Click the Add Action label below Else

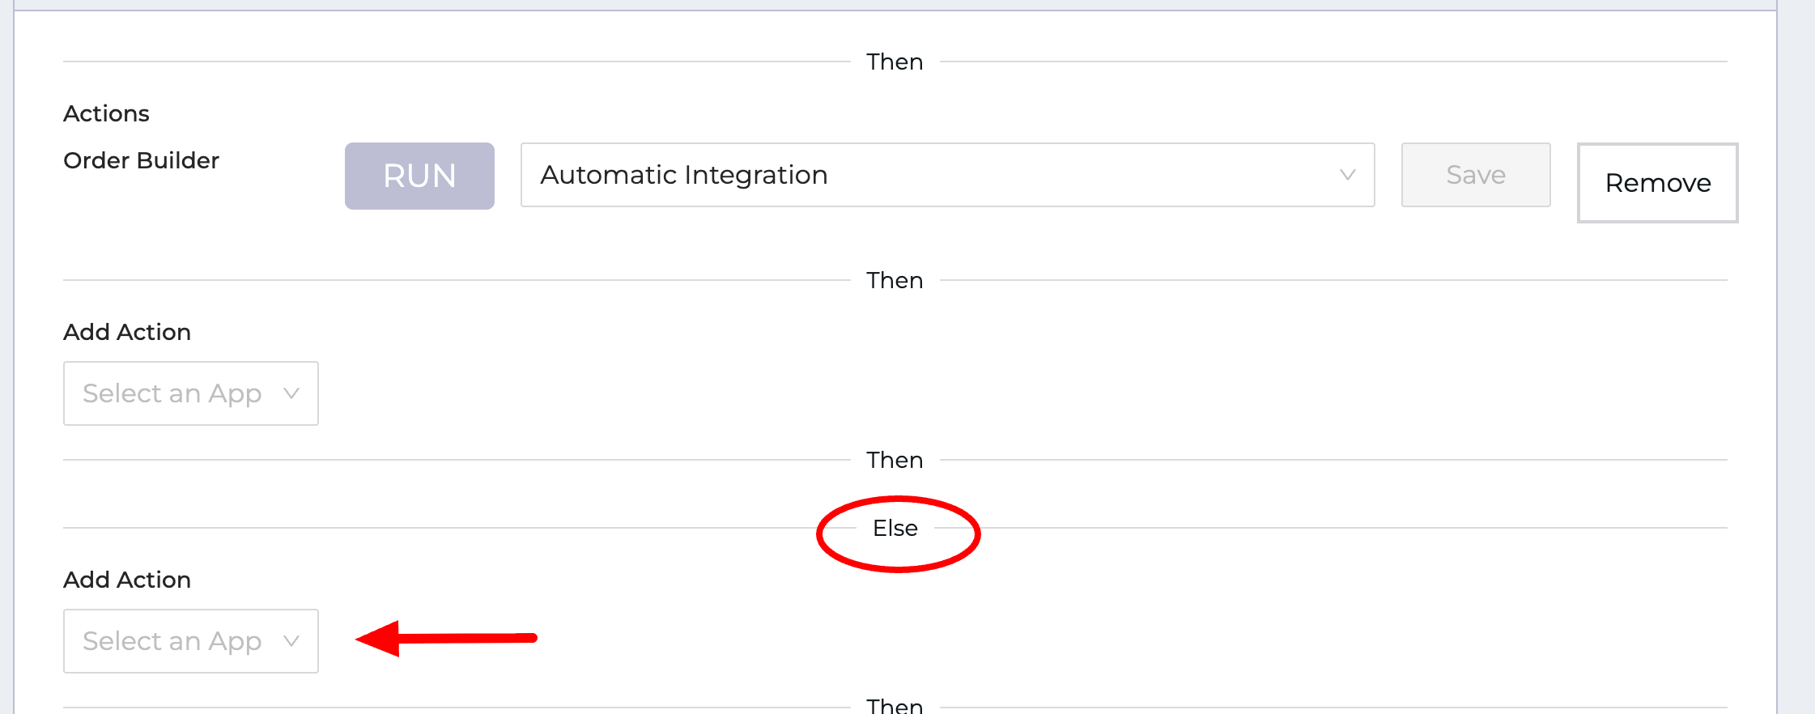[x=127, y=580]
